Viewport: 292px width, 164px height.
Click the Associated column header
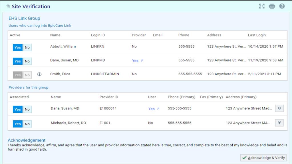(x=19, y=97)
